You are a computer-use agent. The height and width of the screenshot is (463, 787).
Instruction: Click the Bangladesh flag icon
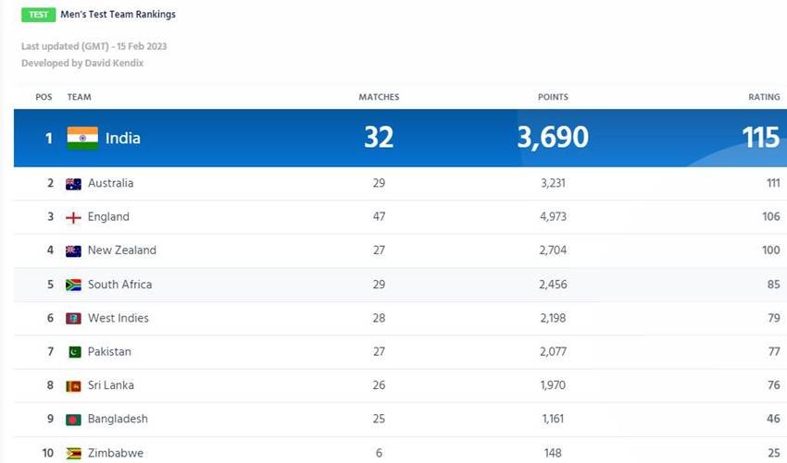[74, 420]
